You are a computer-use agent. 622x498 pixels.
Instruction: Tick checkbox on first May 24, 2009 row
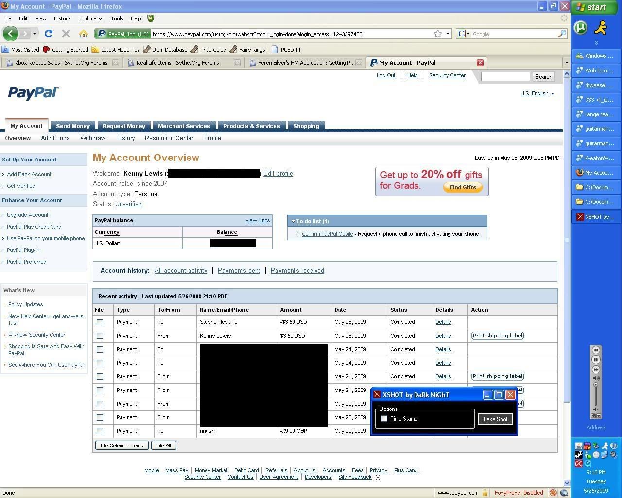tap(100, 349)
